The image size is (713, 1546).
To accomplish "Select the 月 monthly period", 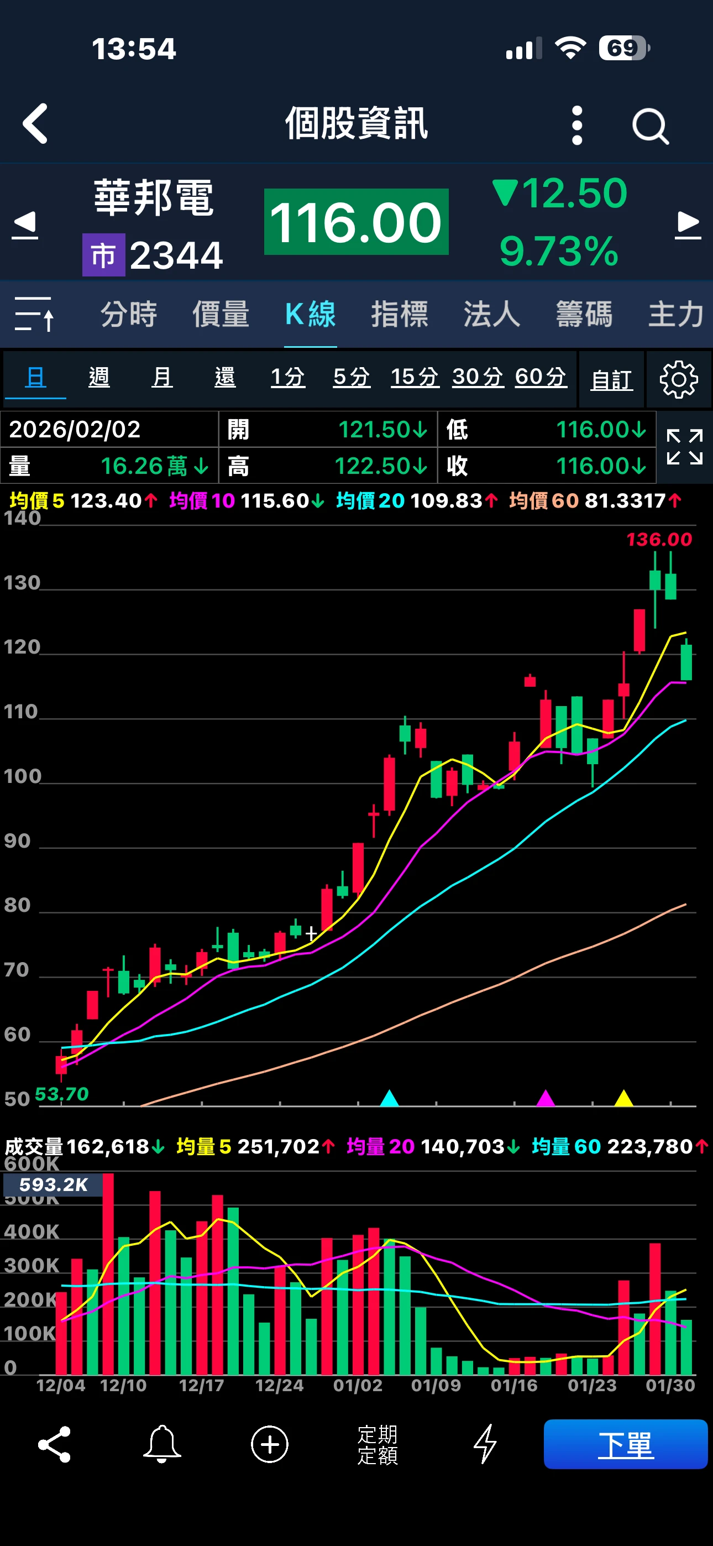I will [162, 378].
